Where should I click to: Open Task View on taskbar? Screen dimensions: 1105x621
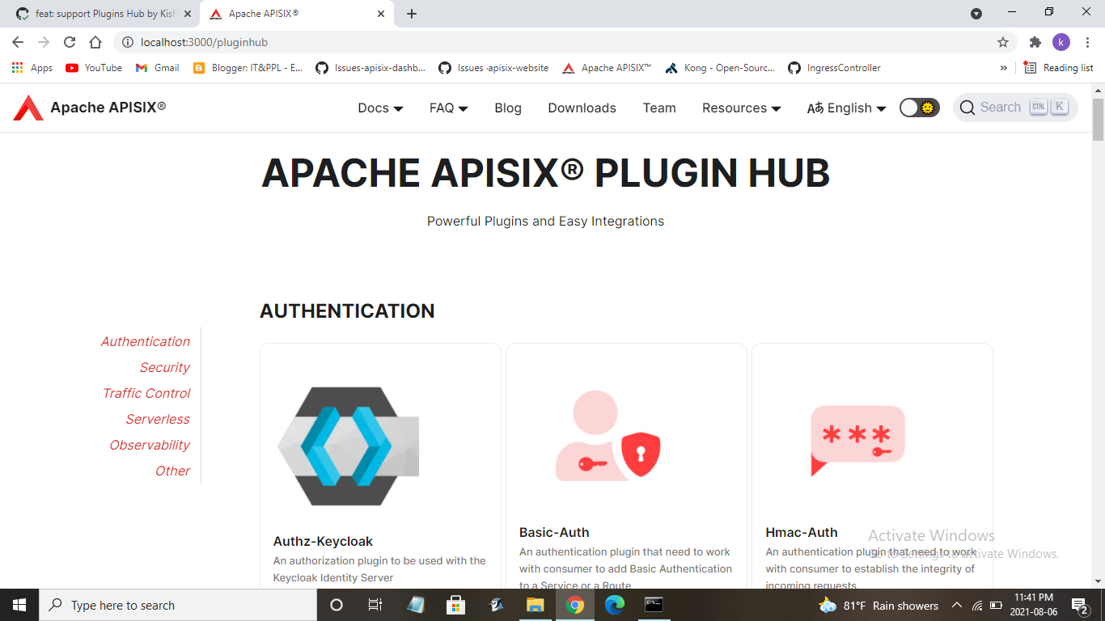point(375,605)
